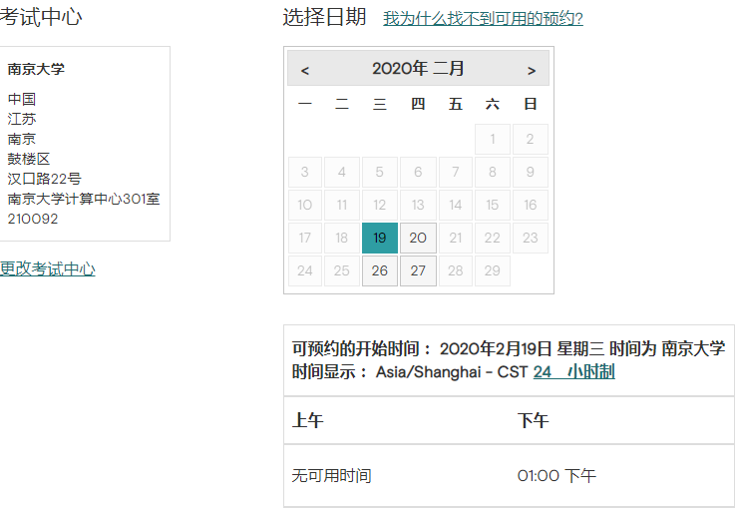
Task: Click the 下午 column header
Action: point(534,421)
